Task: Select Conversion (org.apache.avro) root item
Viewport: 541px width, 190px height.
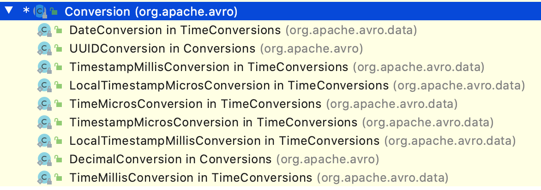Action: tap(151, 12)
